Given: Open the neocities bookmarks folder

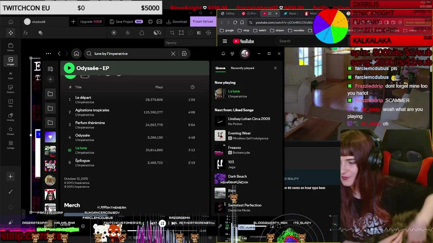Looking at the screenshot, I should coord(296,30).
